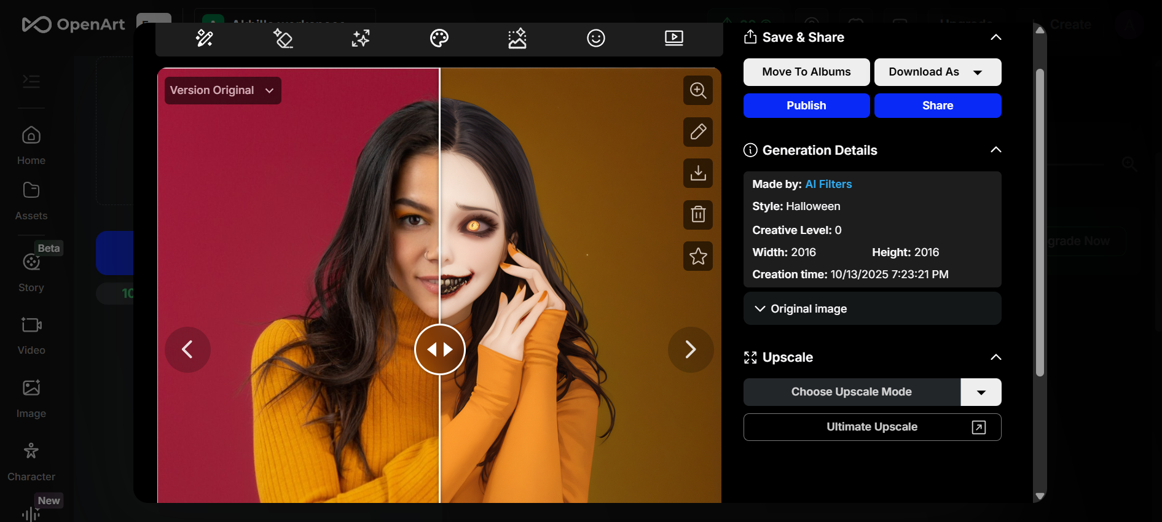Zoom in using the magnifier icon
Viewport: 1162px width, 522px height.
[697, 91]
